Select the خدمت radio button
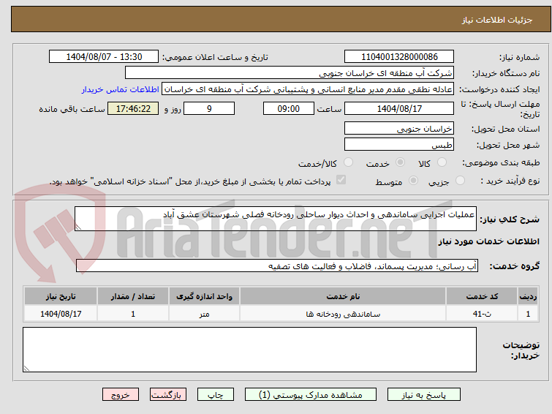Image resolution: width=552 pixels, height=414 pixels. [400, 162]
